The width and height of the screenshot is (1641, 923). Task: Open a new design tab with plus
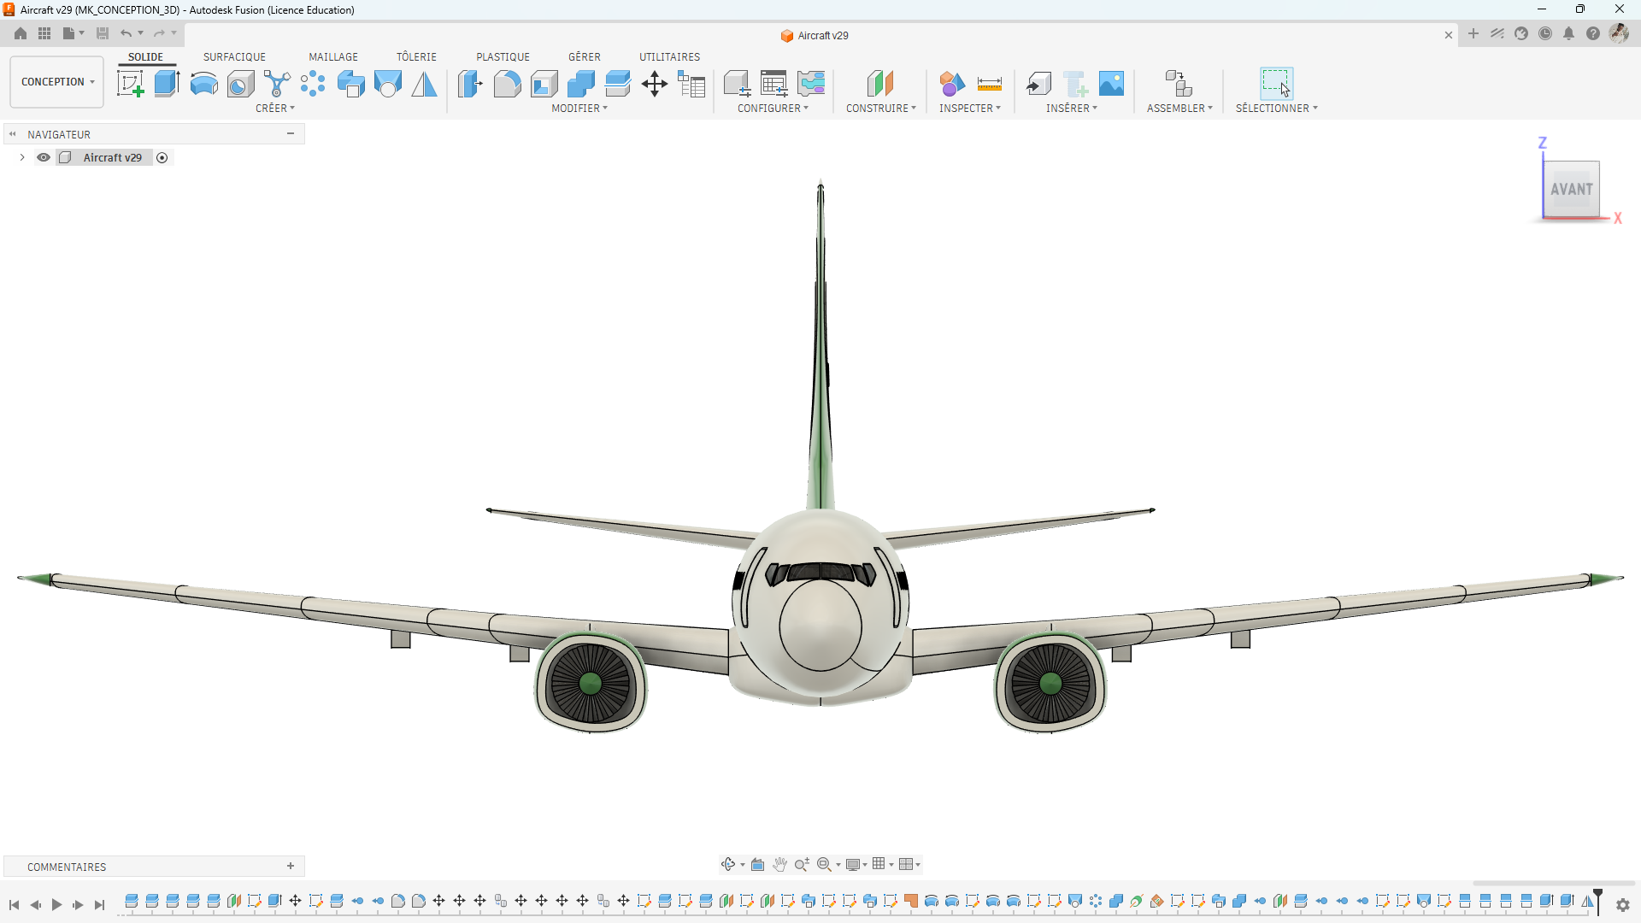point(1473,34)
